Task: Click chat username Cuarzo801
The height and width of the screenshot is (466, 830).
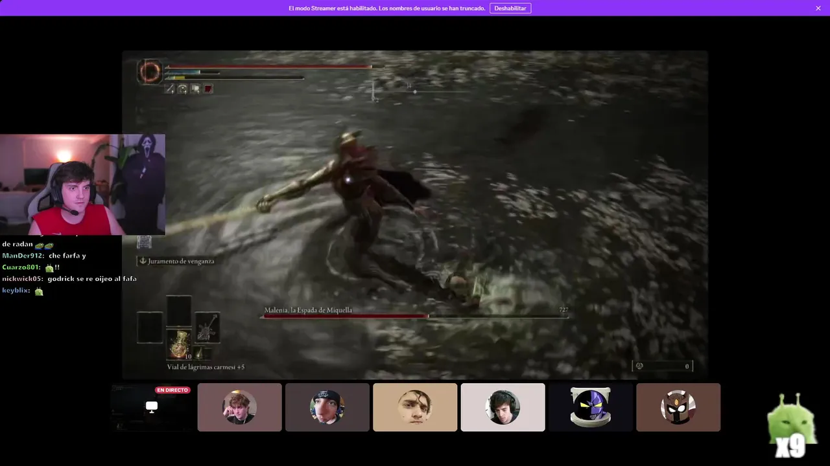Action: 21,267
